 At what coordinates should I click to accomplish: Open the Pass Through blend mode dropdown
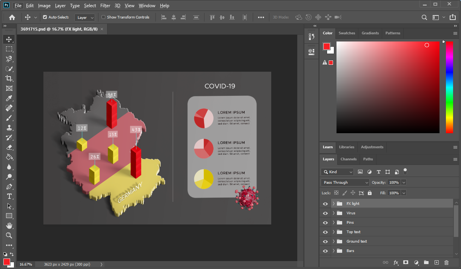coord(345,182)
